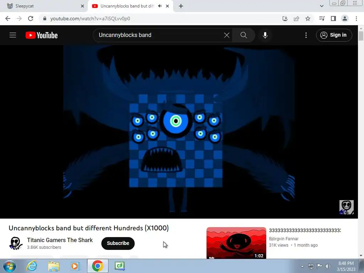364x273 pixels.
Task: Open Windows Explorer folder on the taskbar
Action: [54, 266]
